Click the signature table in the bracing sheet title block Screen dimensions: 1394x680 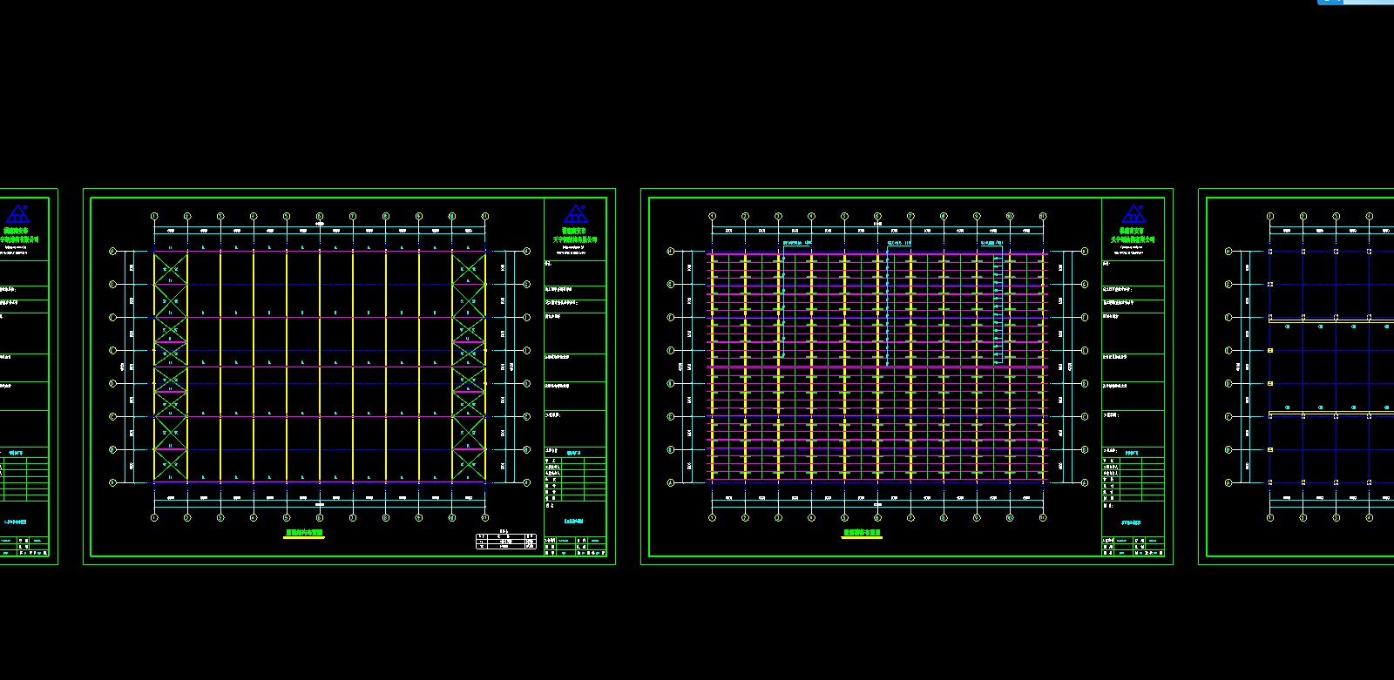coord(575,478)
